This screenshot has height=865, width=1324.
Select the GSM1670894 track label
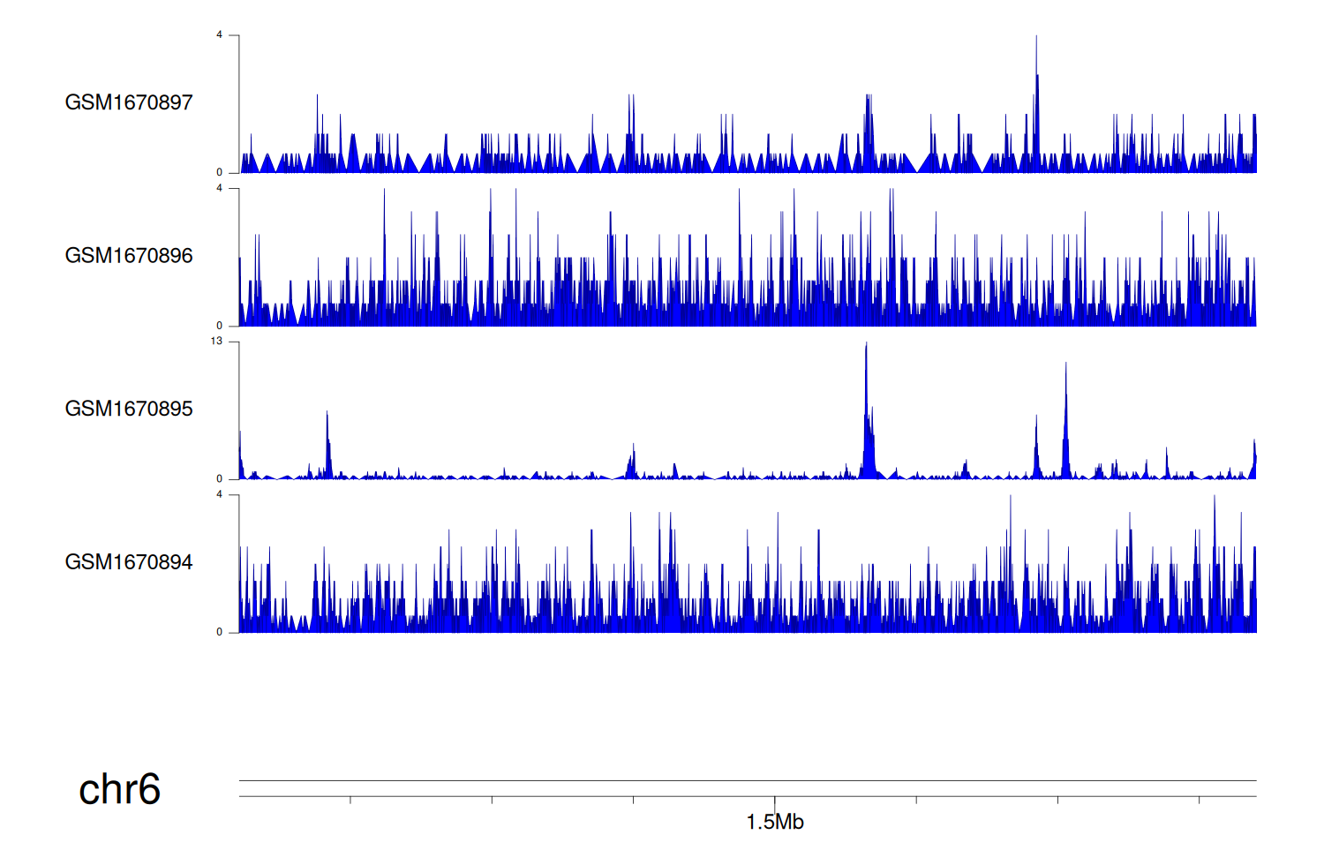[129, 562]
